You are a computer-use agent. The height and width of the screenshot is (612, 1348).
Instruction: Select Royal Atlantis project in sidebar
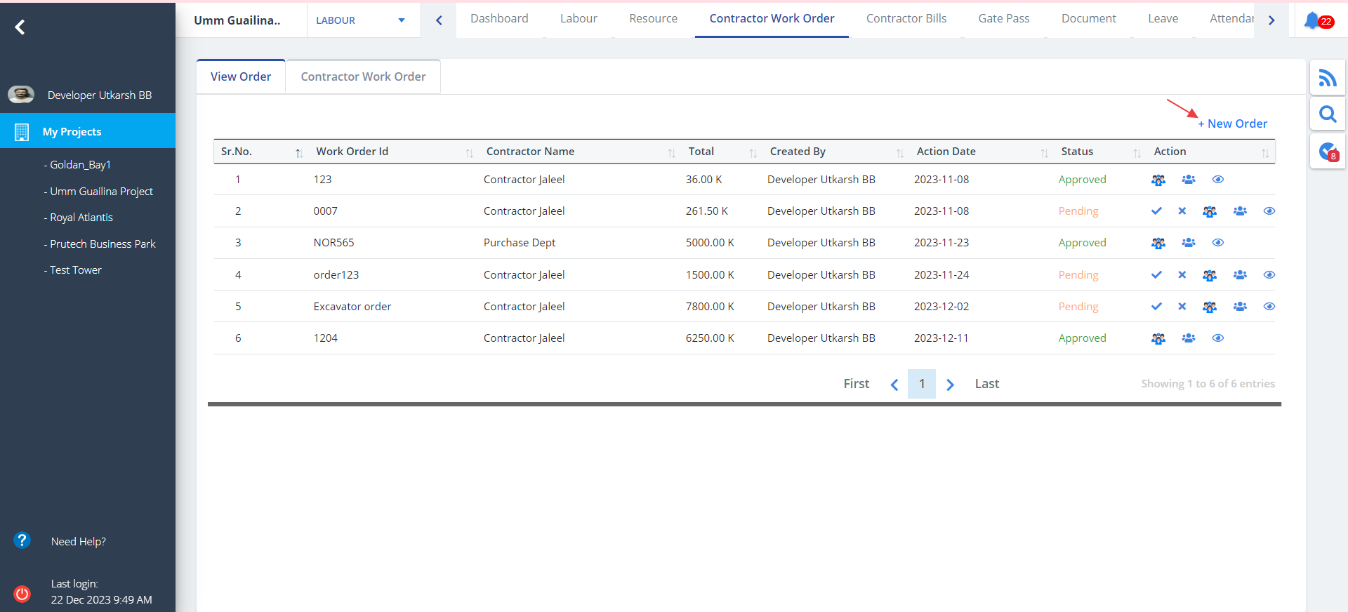click(x=81, y=218)
